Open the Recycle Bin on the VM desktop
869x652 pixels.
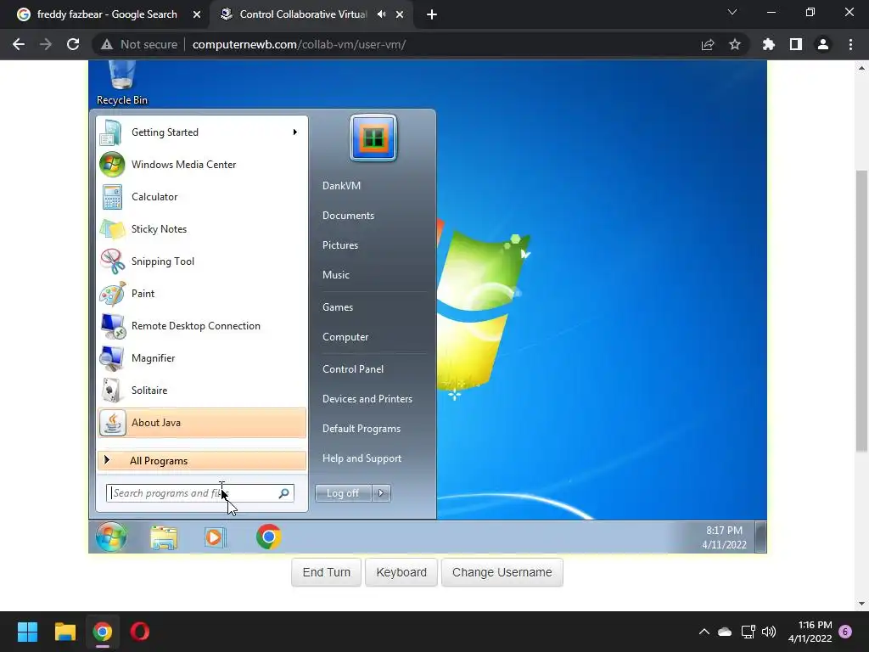[122, 82]
